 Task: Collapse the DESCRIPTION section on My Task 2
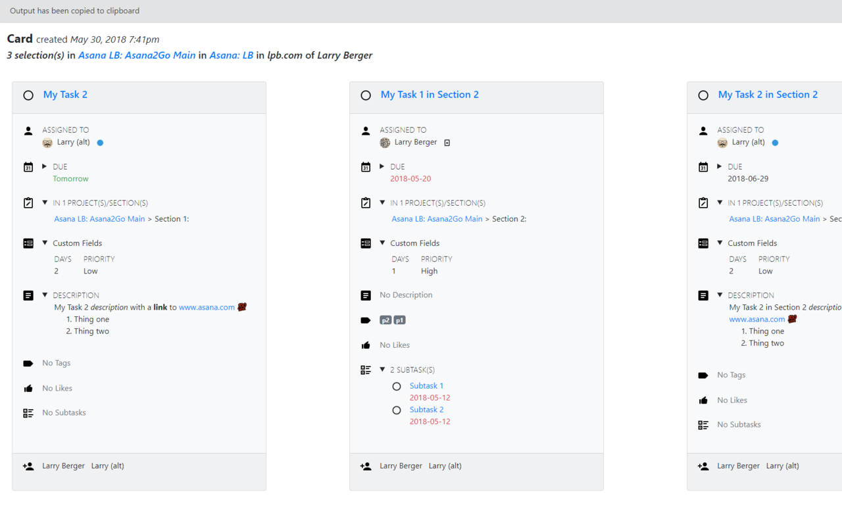pyautogui.click(x=44, y=295)
